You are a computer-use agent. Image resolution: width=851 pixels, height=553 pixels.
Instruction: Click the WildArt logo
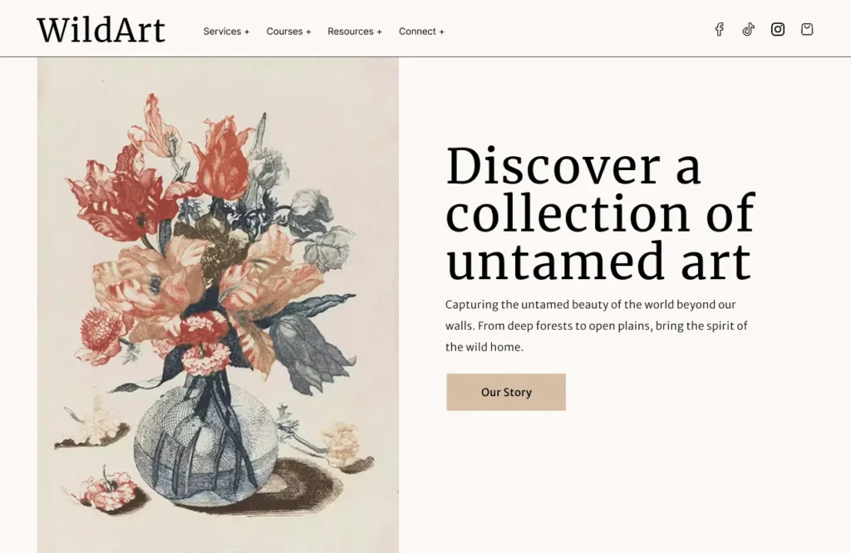pos(101,31)
